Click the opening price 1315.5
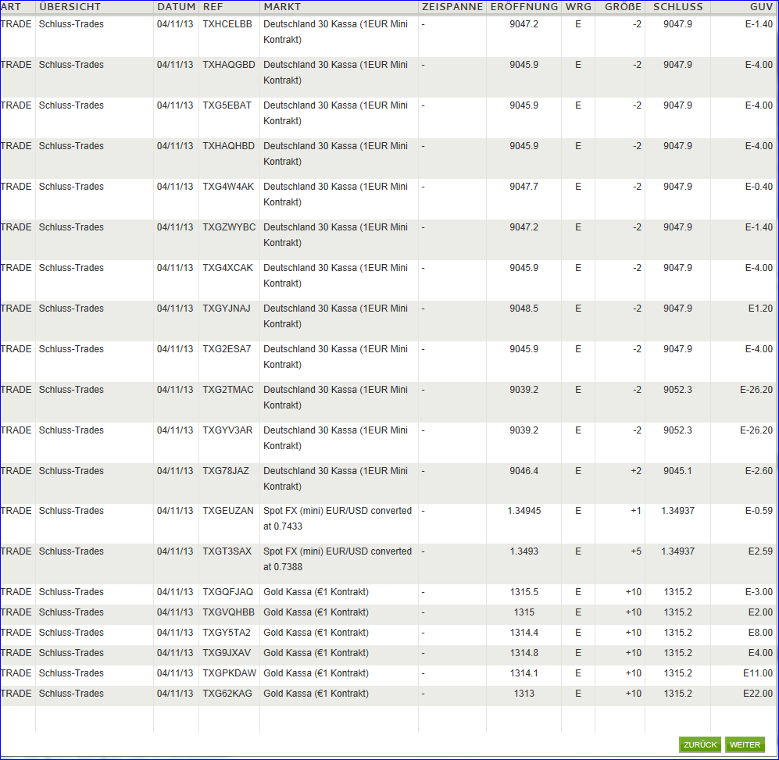This screenshot has height=760, width=779. pyautogui.click(x=524, y=592)
